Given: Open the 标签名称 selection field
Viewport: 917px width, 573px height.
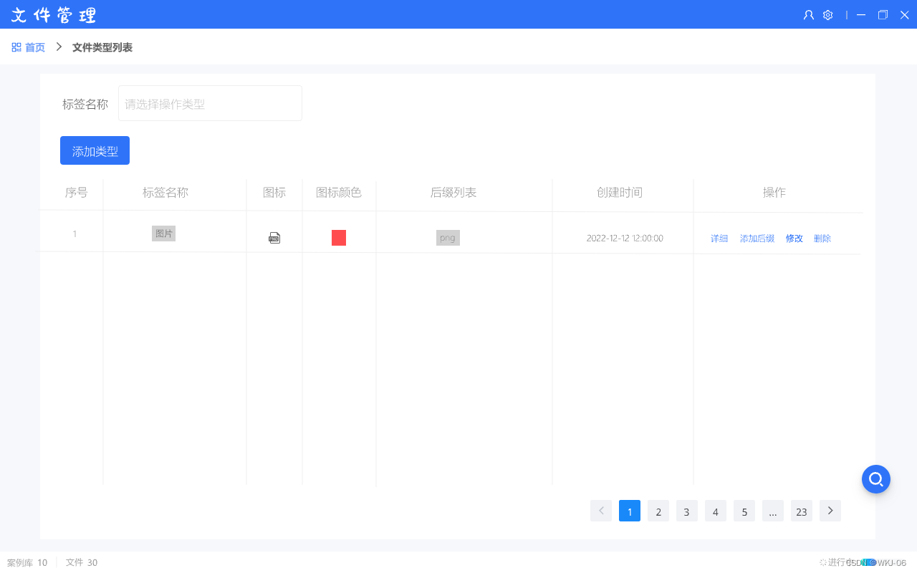Looking at the screenshot, I should click(x=210, y=103).
